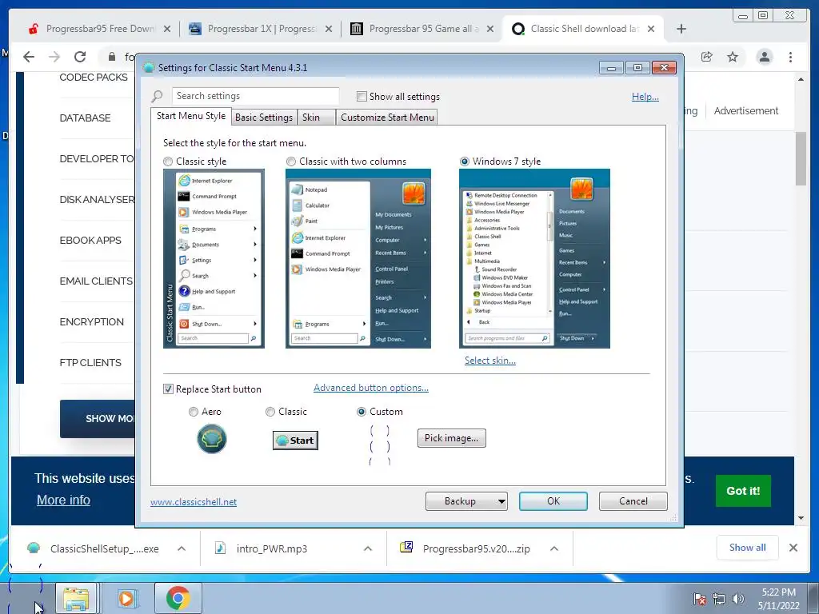Bookmark this page with star icon
This screenshot has width=819, height=614.
click(x=733, y=57)
